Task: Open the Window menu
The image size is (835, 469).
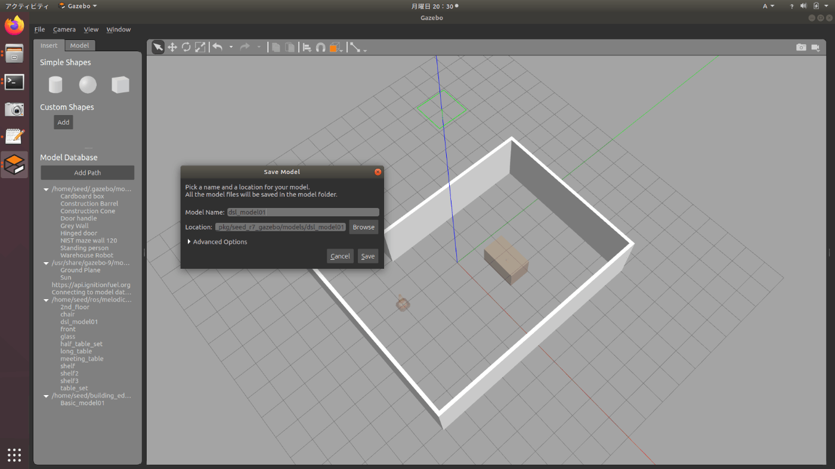Action: 119,29
